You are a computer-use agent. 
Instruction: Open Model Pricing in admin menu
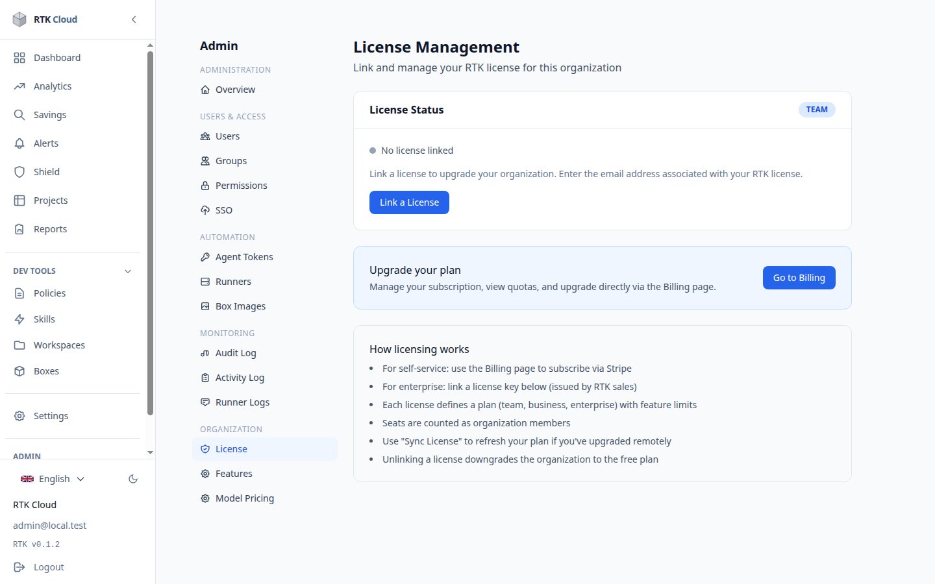click(265, 498)
